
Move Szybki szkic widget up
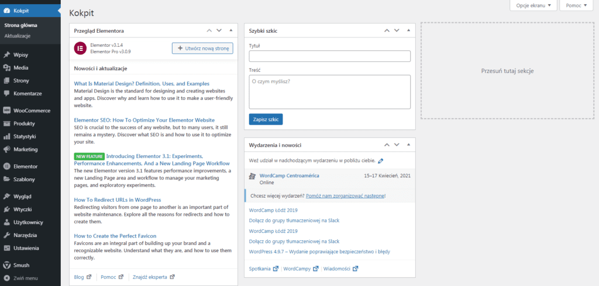point(387,30)
